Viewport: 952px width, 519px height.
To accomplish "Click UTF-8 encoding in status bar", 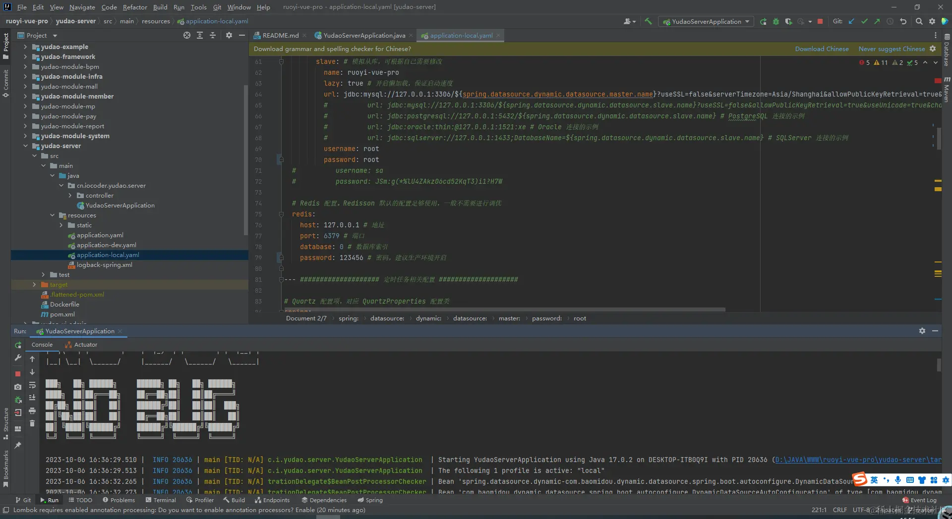I will point(861,510).
